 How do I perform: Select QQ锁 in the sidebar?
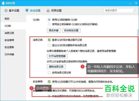pos(13,26)
